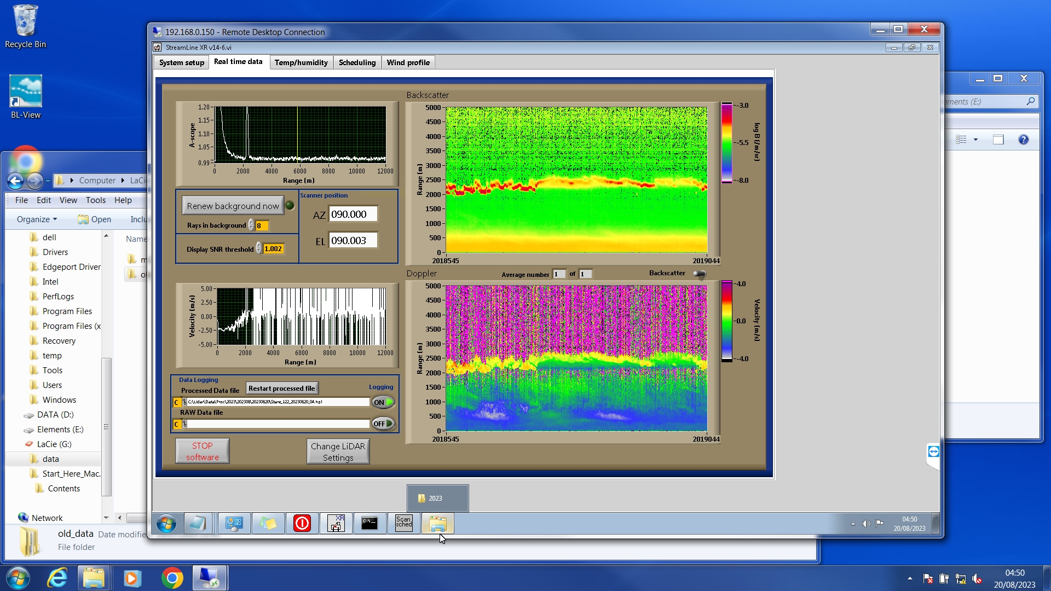
Task: Click the Scan sched taskbar icon
Action: tap(403, 524)
